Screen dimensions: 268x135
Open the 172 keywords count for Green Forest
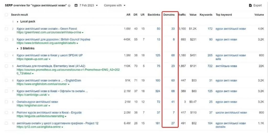tap(210, 29)
